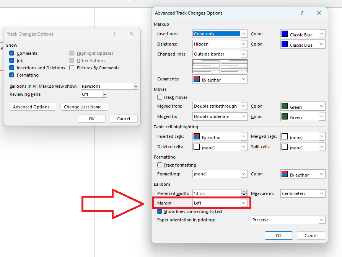This screenshot has width=342, height=257.
Task: Enable the Track moves checkbox
Action: [160, 97]
